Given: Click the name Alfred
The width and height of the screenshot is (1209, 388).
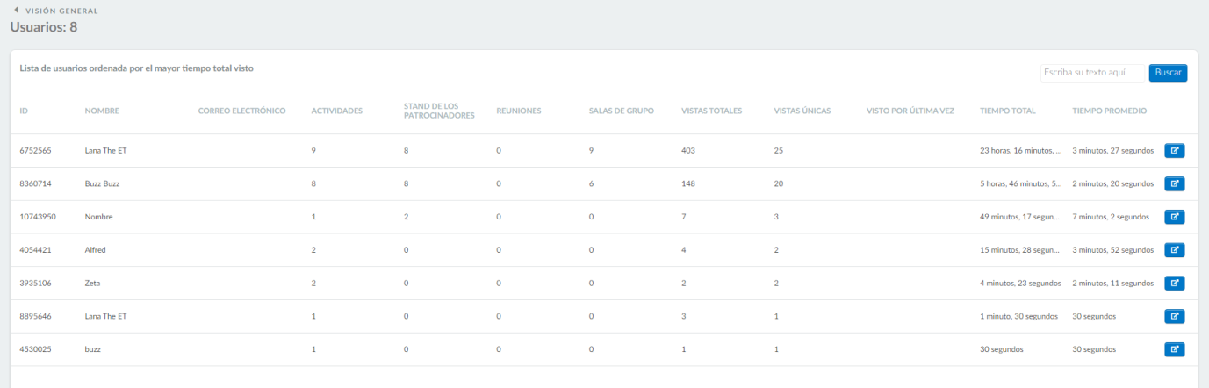Looking at the screenshot, I should click(x=95, y=250).
